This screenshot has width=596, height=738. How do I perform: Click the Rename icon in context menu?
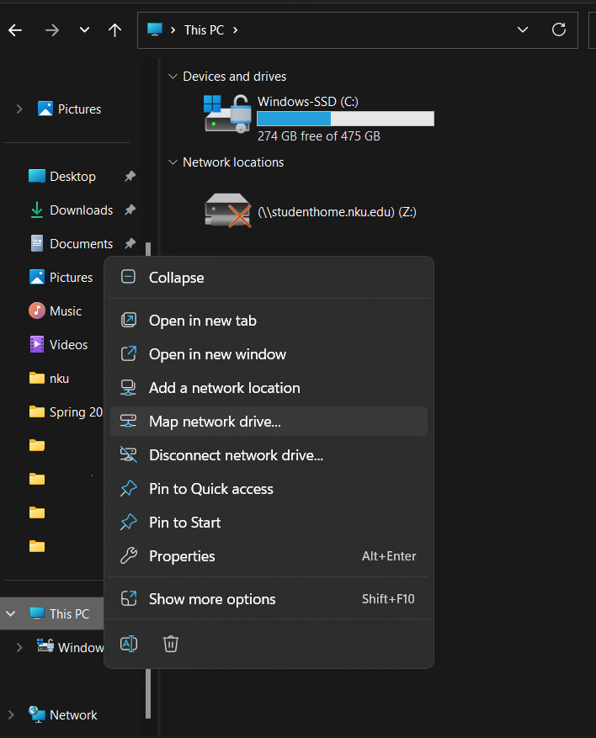129,644
